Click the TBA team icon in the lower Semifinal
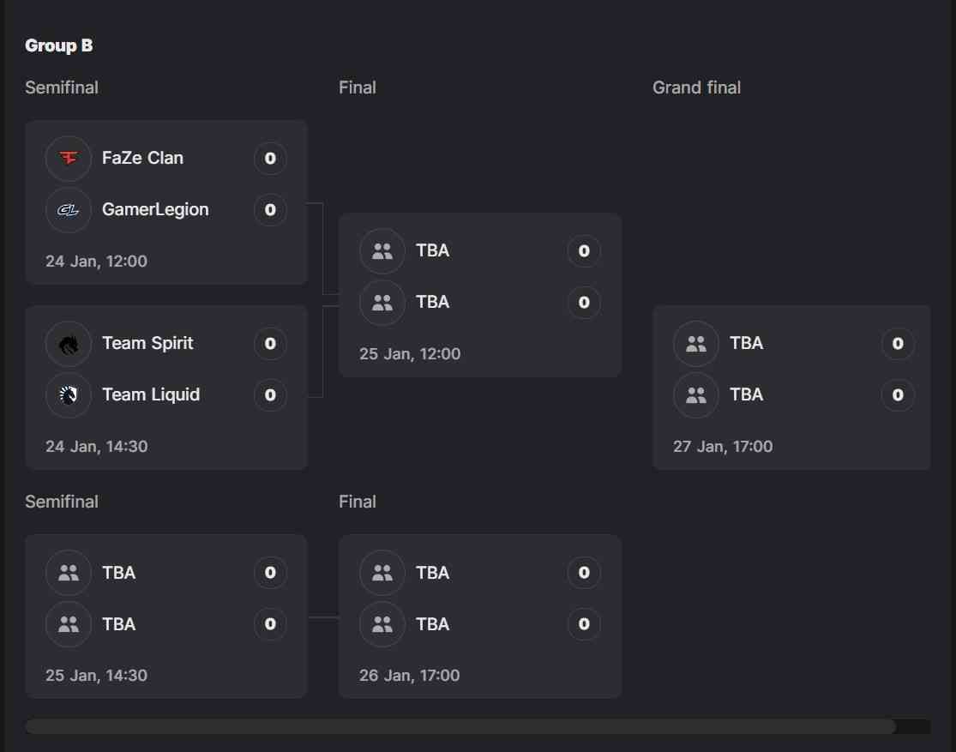 pyautogui.click(x=68, y=572)
